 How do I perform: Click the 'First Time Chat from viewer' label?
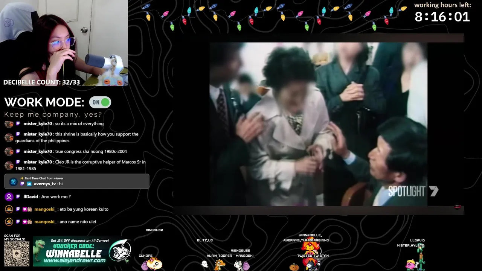tap(44, 178)
